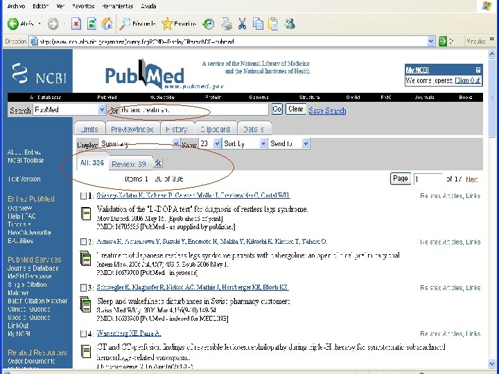Screen dimensions: 499x374
Task: Select the All: 336 filter tab
Action: click(92, 163)
